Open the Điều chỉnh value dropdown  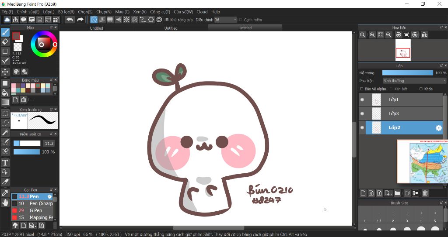226,20
